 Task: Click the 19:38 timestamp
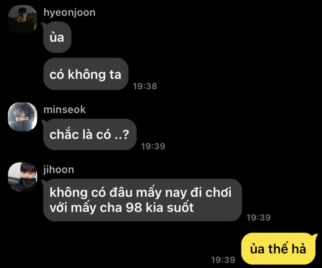pos(145,86)
